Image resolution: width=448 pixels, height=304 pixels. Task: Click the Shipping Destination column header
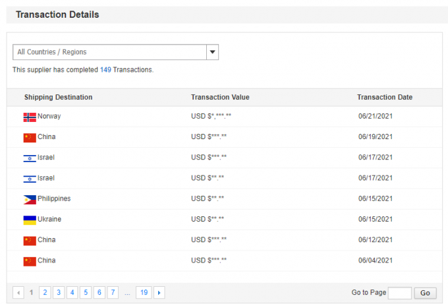pyautogui.click(x=58, y=98)
